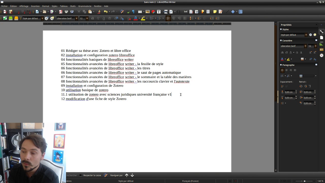Click the Insert Bookmark icon
This screenshot has height=183, width=325.
pos(203,12)
